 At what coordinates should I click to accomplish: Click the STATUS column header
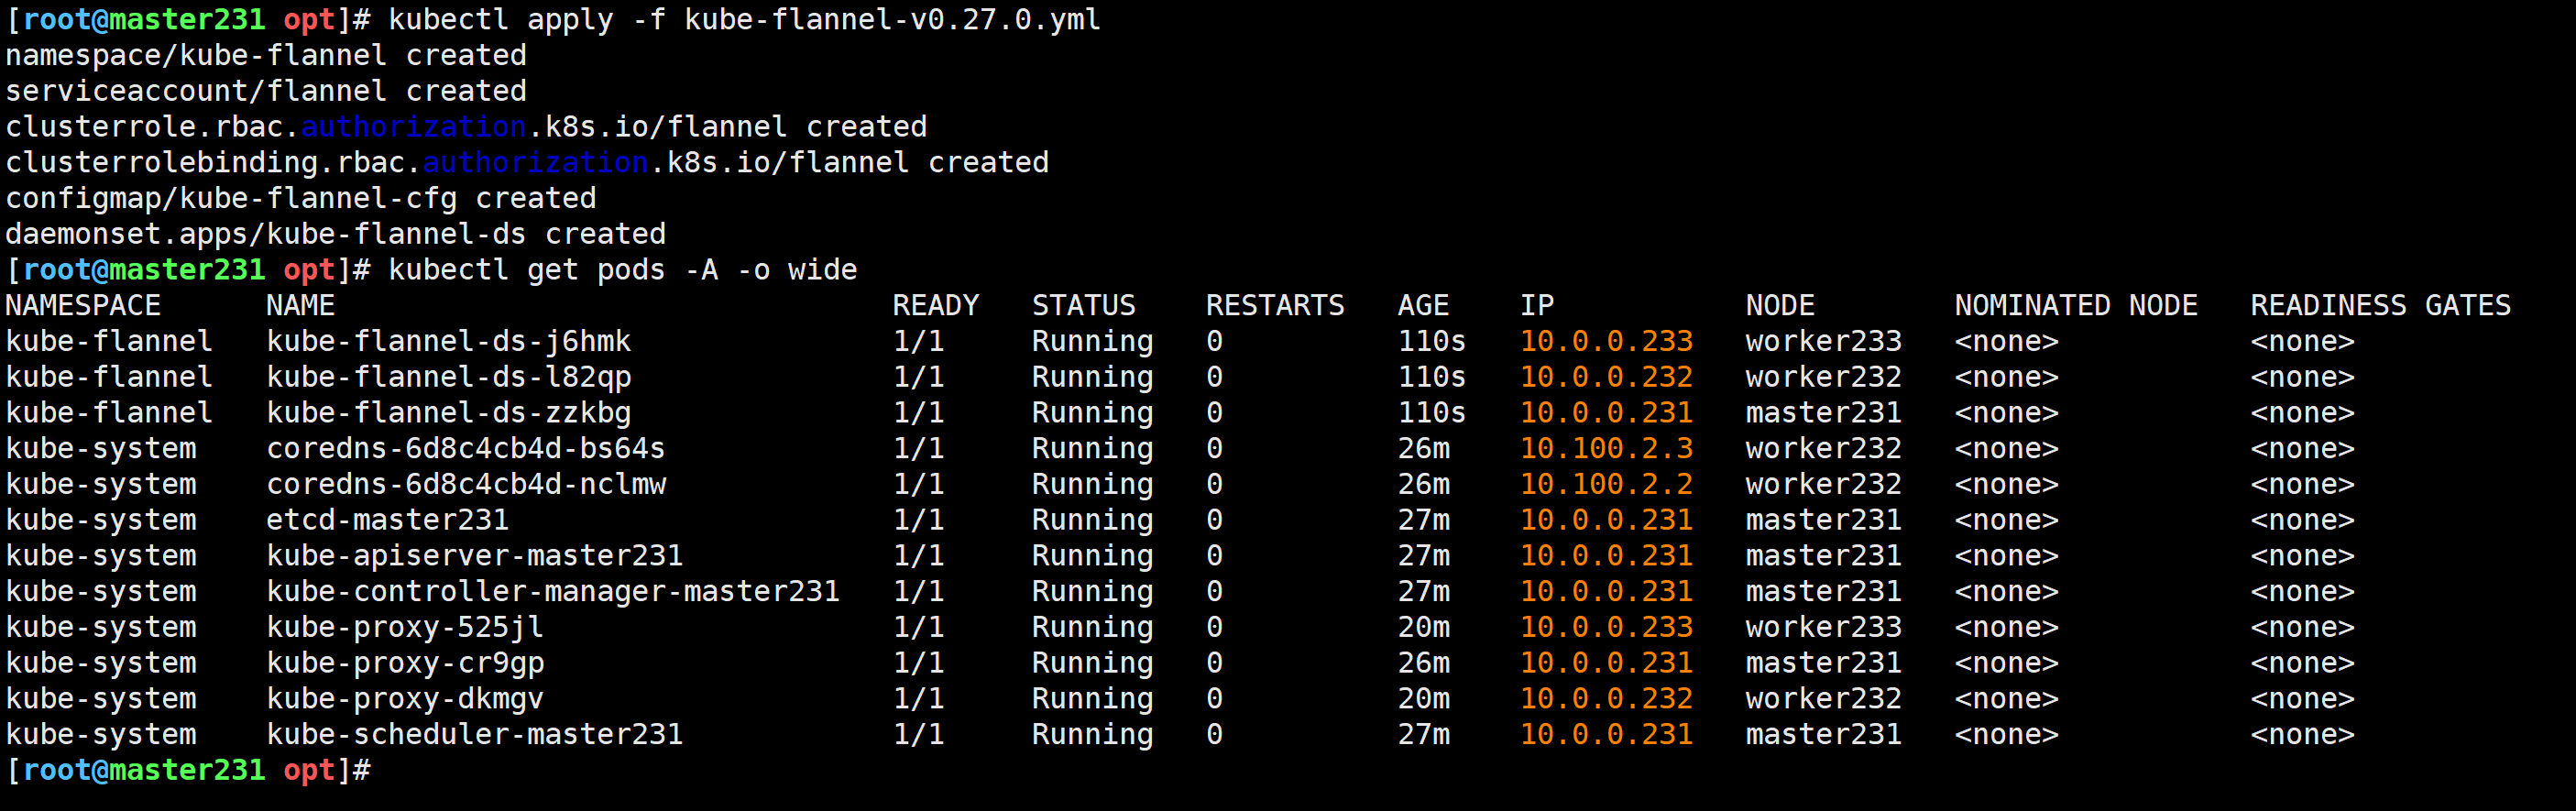click(x=1083, y=306)
